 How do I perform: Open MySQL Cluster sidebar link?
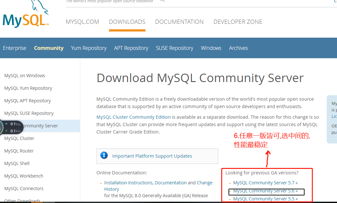tap(19, 138)
